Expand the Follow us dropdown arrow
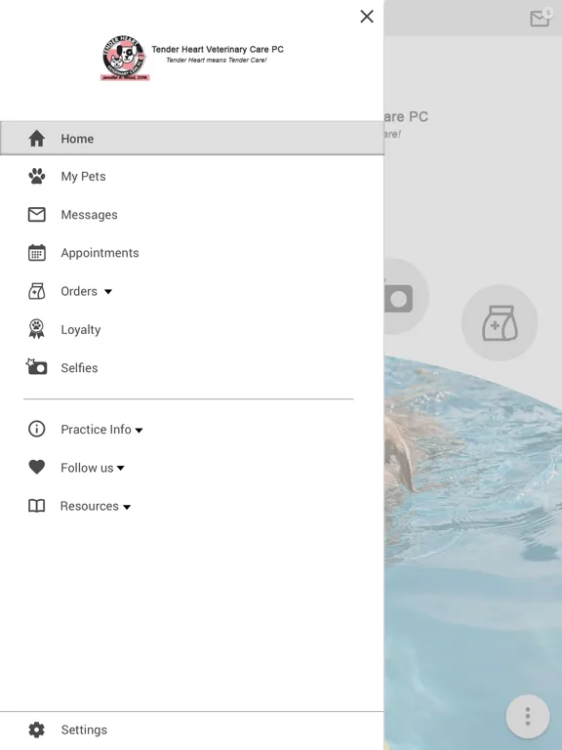The width and height of the screenshot is (562, 750). [121, 468]
